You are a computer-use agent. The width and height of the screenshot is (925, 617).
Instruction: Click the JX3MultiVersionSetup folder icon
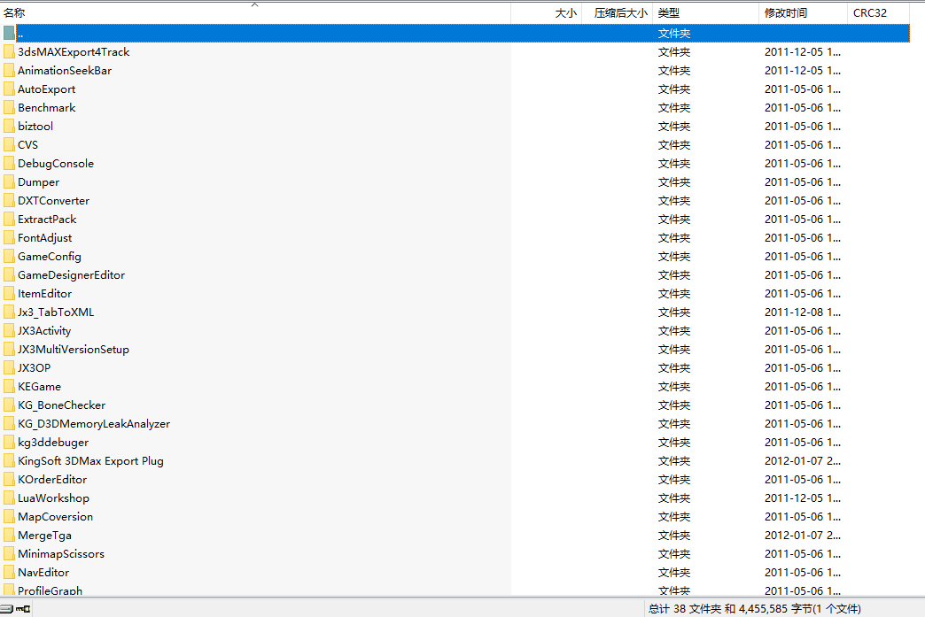click(x=9, y=350)
